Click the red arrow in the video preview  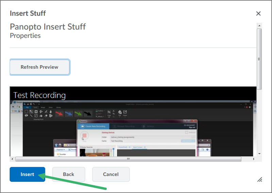click(x=60, y=113)
